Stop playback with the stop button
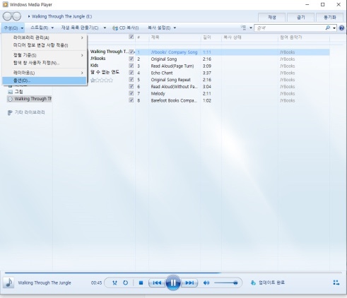The height and width of the screenshot is (298, 347). coord(141,282)
